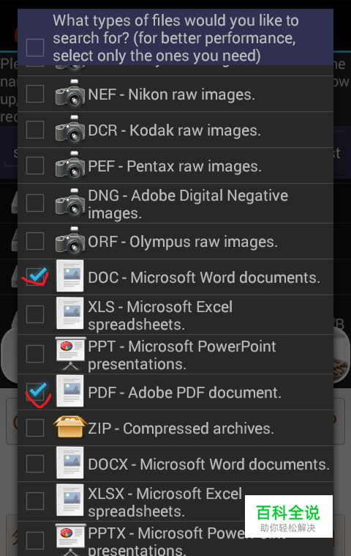The height and width of the screenshot is (556, 351).
Task: Check the NEF Nikon raw images box
Action: [35, 94]
